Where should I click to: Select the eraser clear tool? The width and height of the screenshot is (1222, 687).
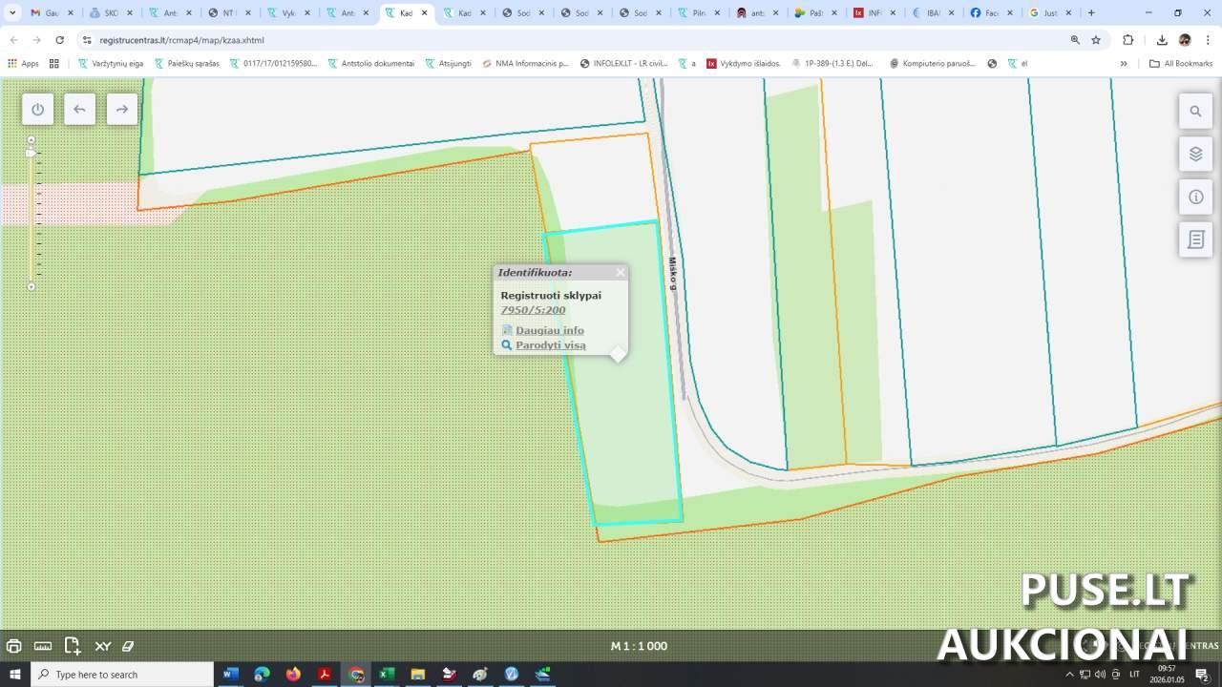click(x=128, y=646)
